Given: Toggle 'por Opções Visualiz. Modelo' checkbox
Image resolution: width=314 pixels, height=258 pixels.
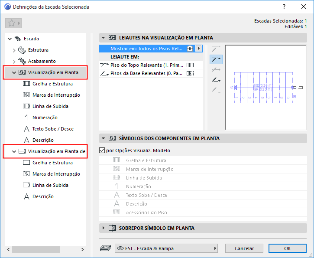Looking at the screenshot, I should tap(102, 150).
